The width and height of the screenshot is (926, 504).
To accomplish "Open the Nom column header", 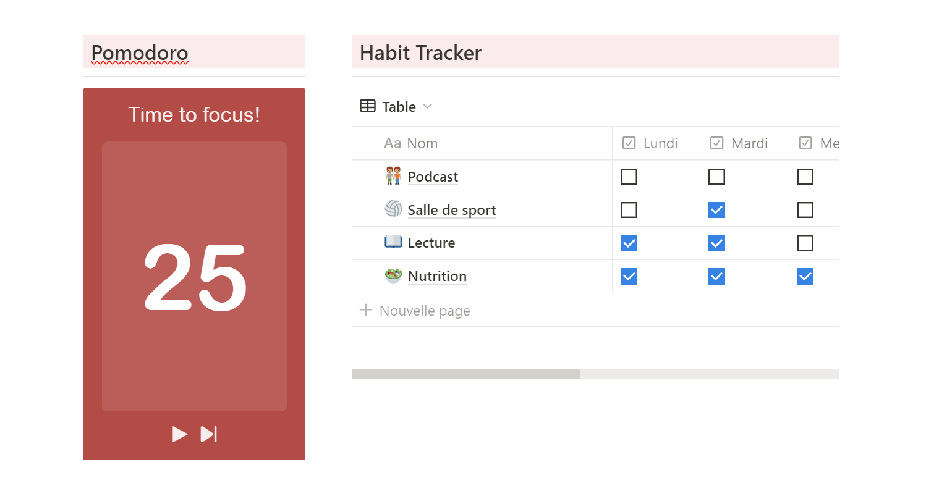I will pyautogui.click(x=482, y=143).
